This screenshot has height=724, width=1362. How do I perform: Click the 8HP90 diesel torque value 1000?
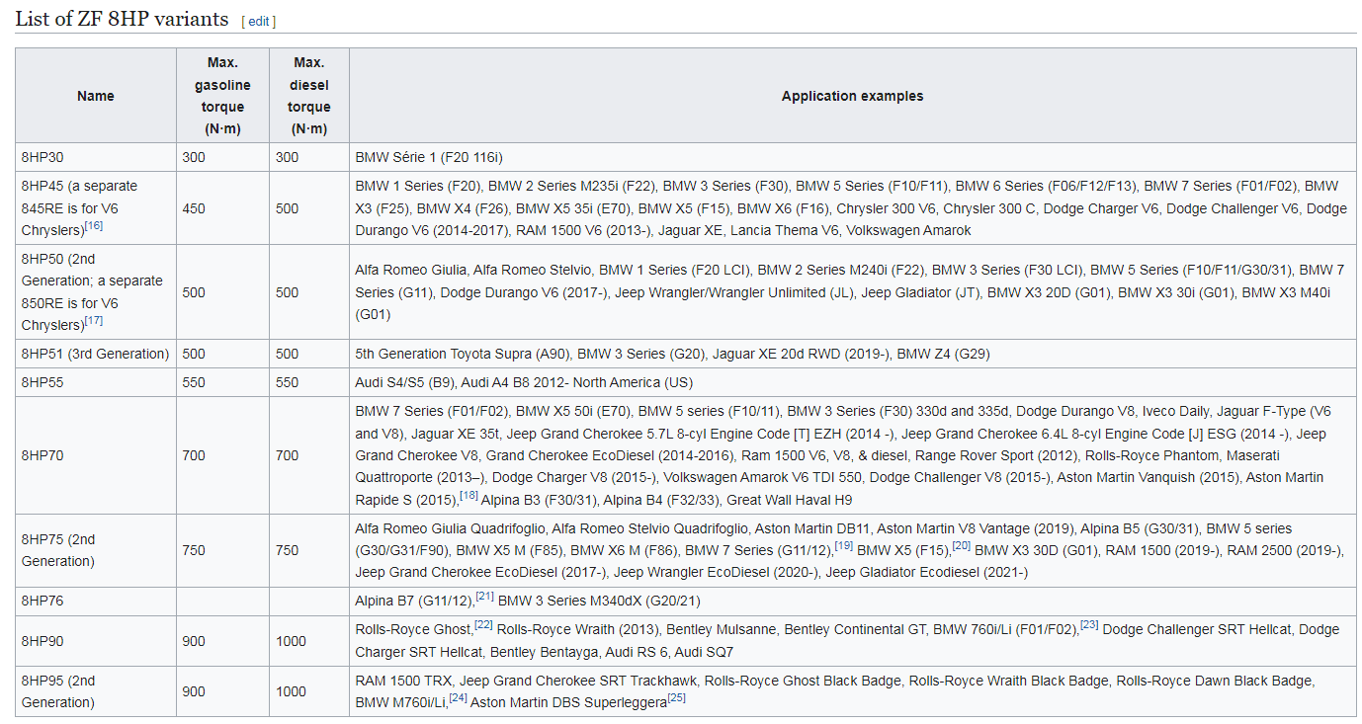tap(291, 641)
